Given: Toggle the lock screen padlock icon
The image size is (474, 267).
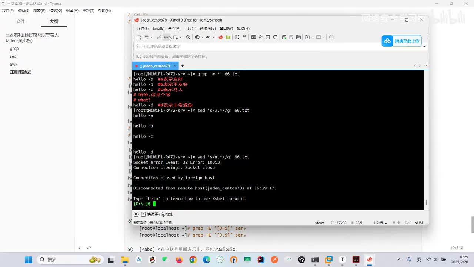Looking at the screenshot, I should click(244, 37).
